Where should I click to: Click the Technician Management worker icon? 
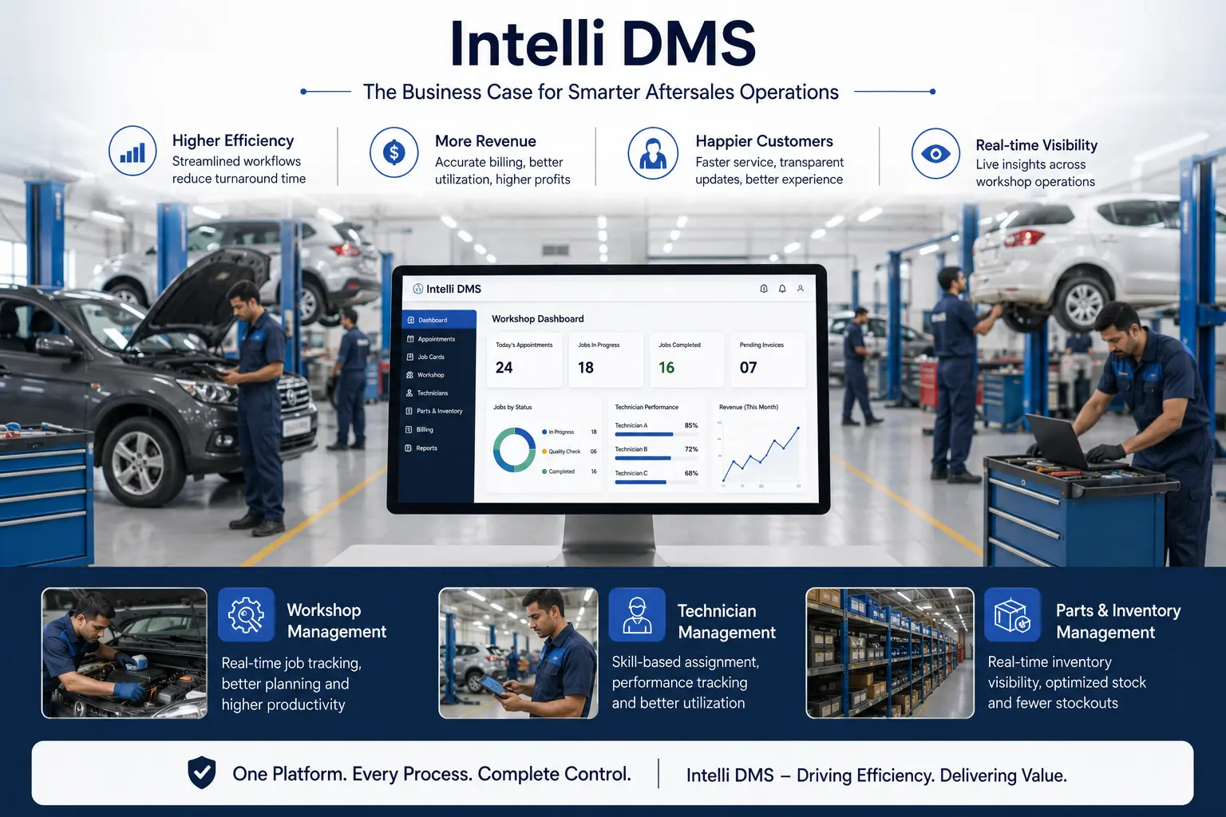637,615
